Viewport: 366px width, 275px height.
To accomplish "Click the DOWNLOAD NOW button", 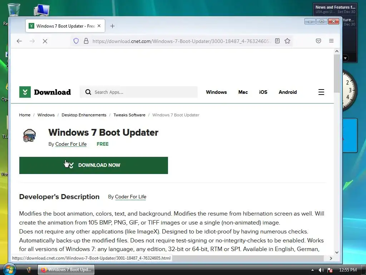I will (94, 165).
